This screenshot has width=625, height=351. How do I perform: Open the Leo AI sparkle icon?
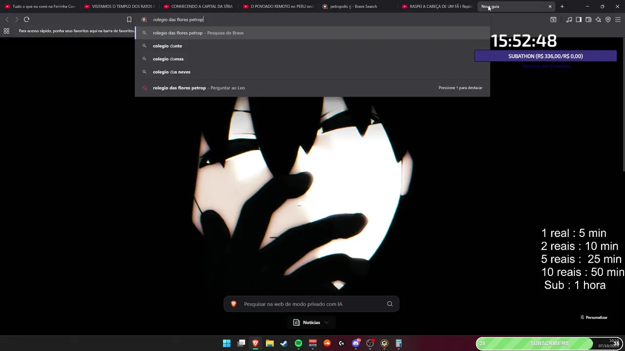(x=598, y=19)
